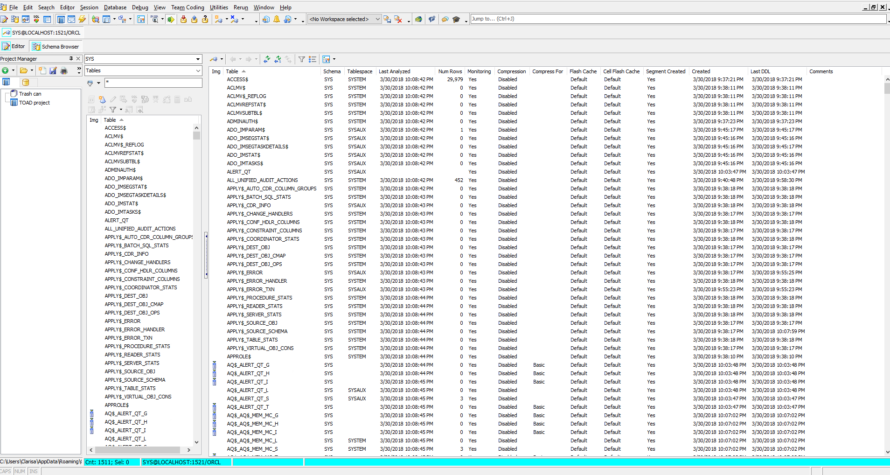This screenshot has width=890, height=475.
Task: Click the lightning bolt Automation Designer icon
Action: coord(82,19)
